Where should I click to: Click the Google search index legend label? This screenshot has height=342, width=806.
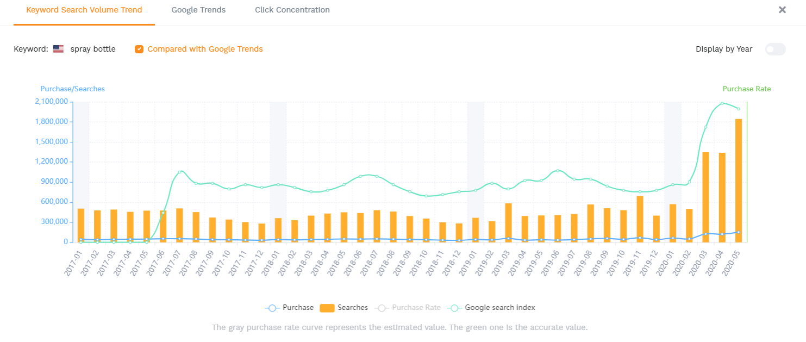(x=500, y=308)
